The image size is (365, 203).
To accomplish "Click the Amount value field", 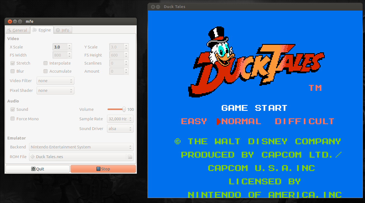I will tap(117, 71).
